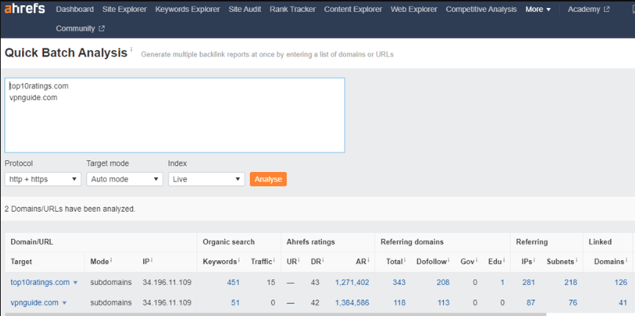Open the Academy external link
This screenshot has width=635, height=316.
click(x=589, y=9)
